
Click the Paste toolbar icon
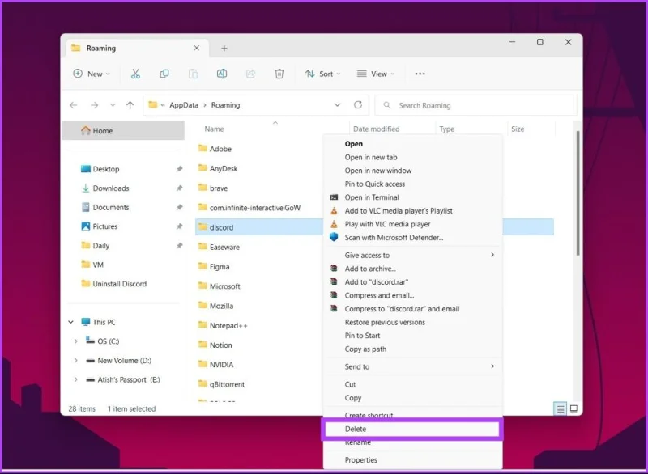pyautogui.click(x=193, y=74)
